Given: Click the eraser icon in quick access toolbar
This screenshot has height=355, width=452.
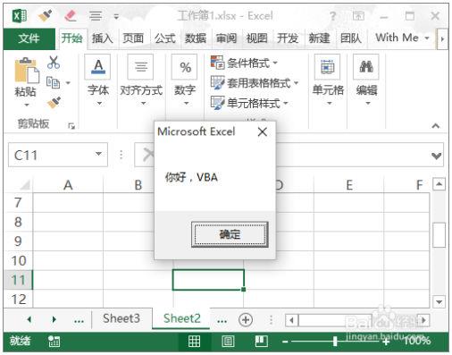Looking at the screenshot, I should [x=71, y=15].
